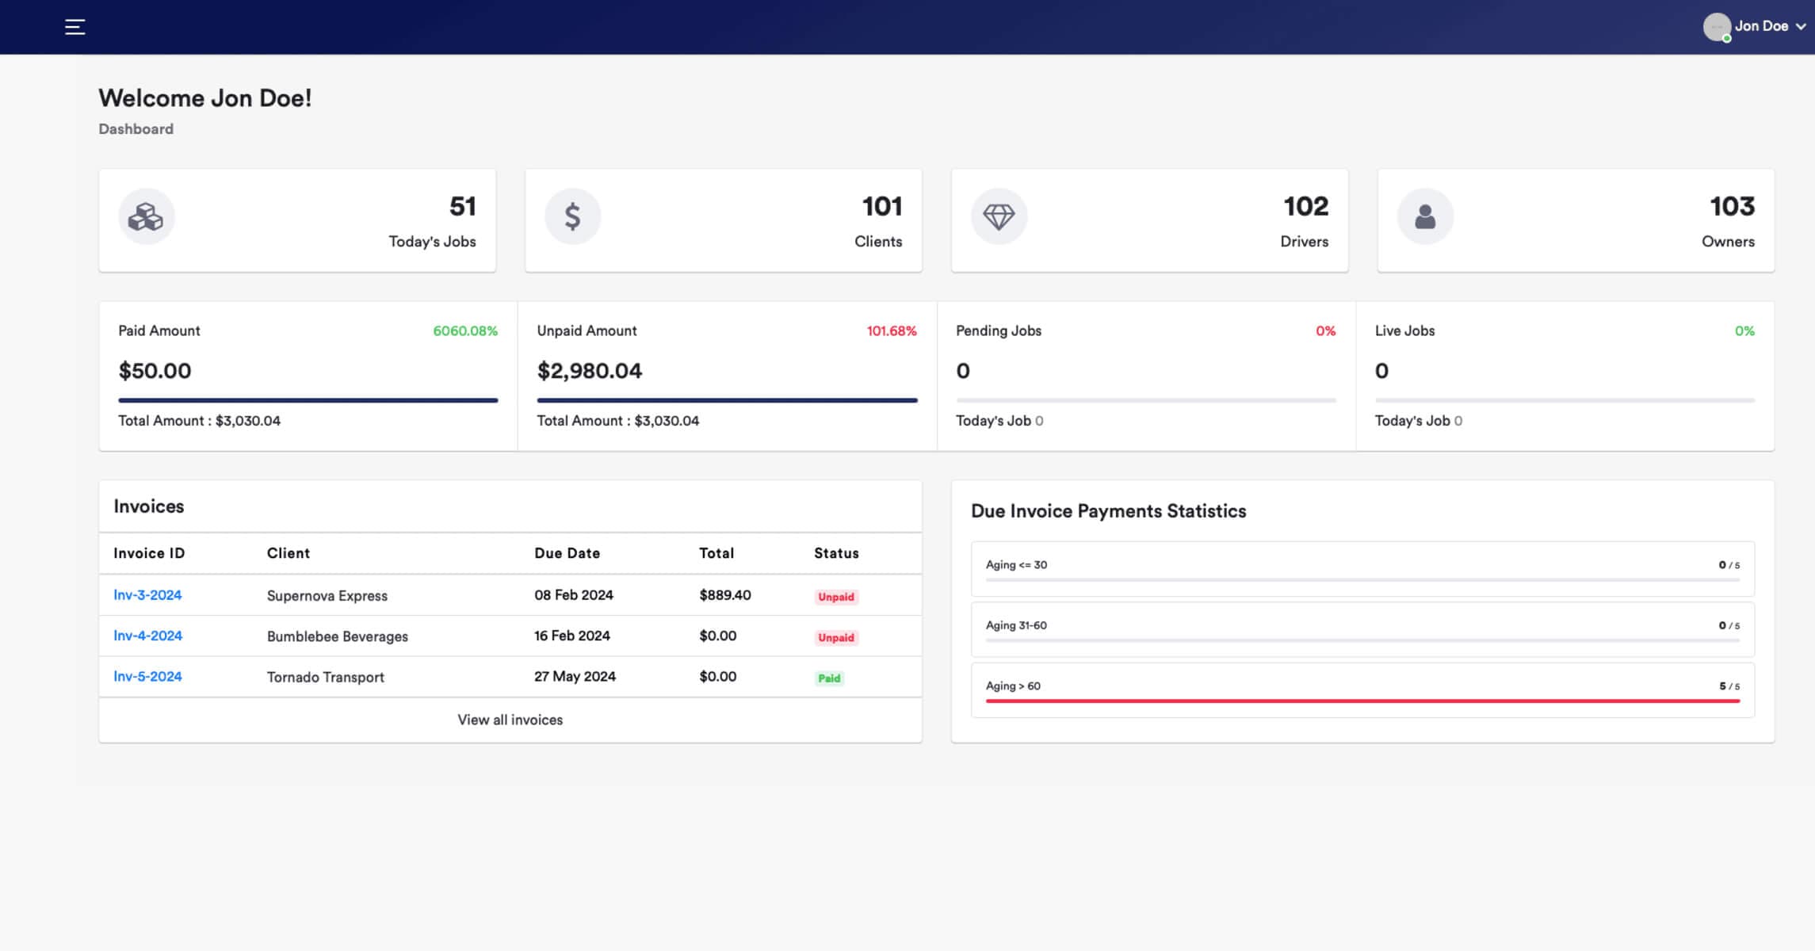Click the 51 Today's Jobs count
Screen dimensions: 1815x951
[463, 206]
